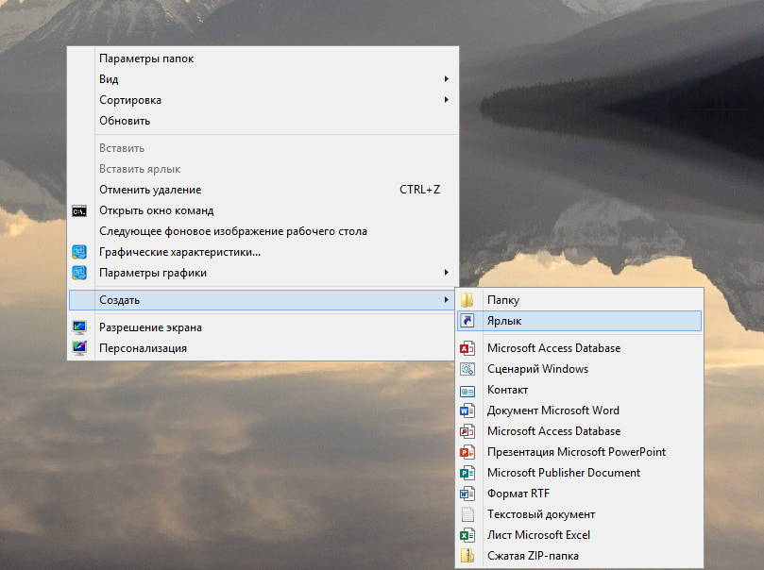Select Отменить удаление in the menu

(263, 190)
